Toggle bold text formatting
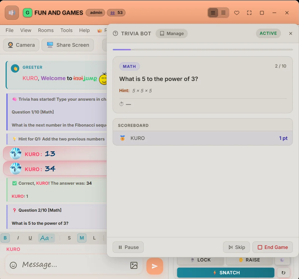Image resolution: width=299 pixels, height=279 pixels. (x=5, y=238)
